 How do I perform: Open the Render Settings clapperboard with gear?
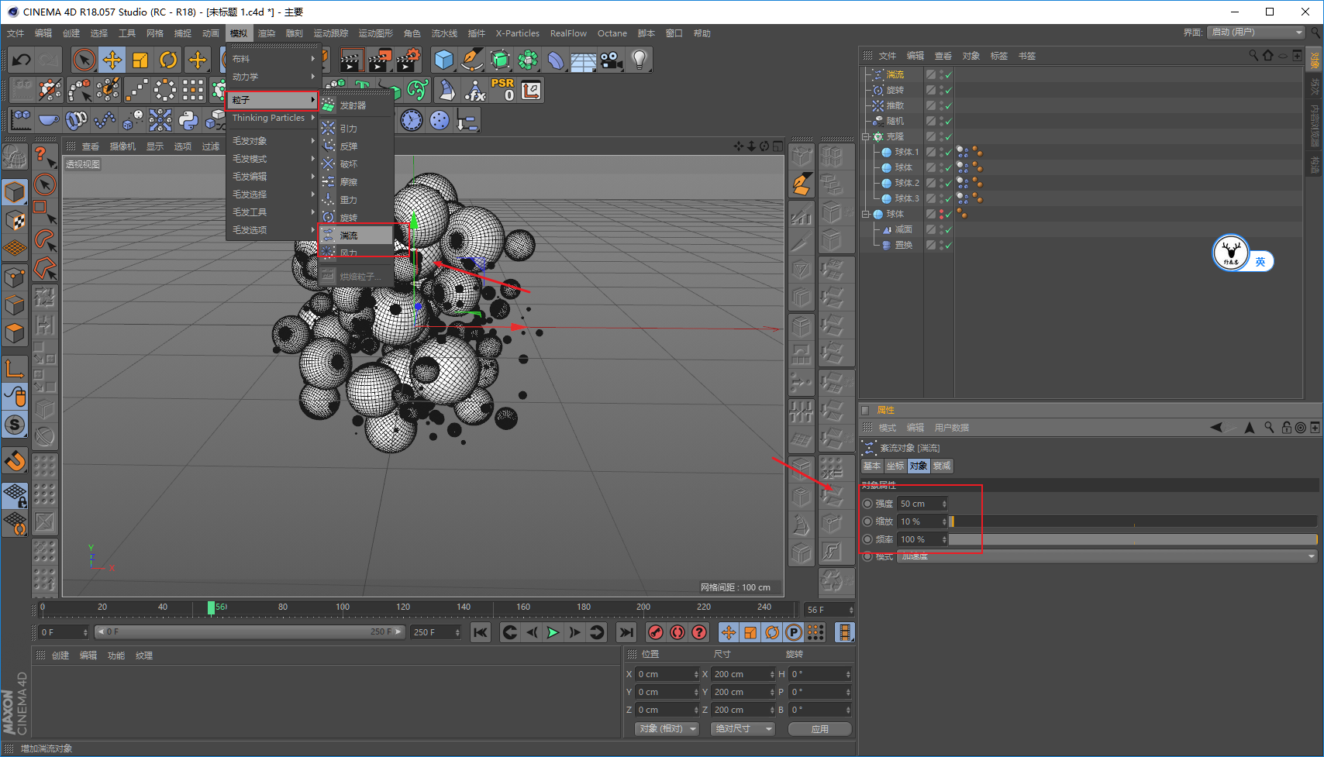pos(408,60)
